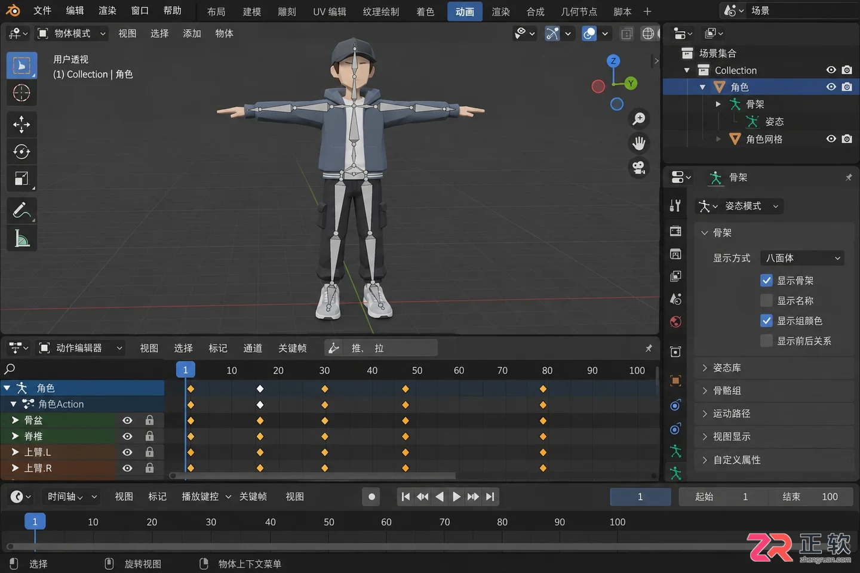Activate the Scale tool
The height and width of the screenshot is (573, 860).
pos(21,178)
